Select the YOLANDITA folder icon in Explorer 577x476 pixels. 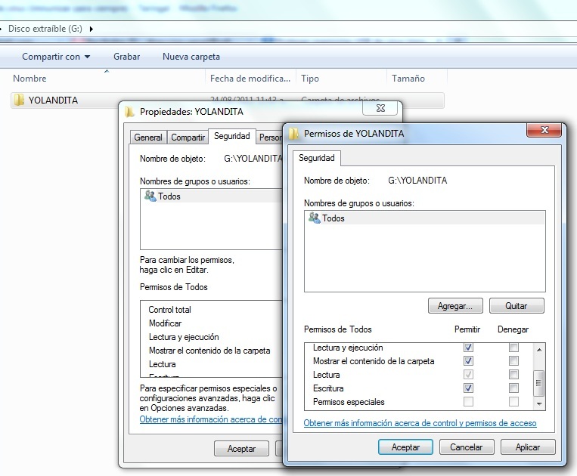click(x=19, y=100)
